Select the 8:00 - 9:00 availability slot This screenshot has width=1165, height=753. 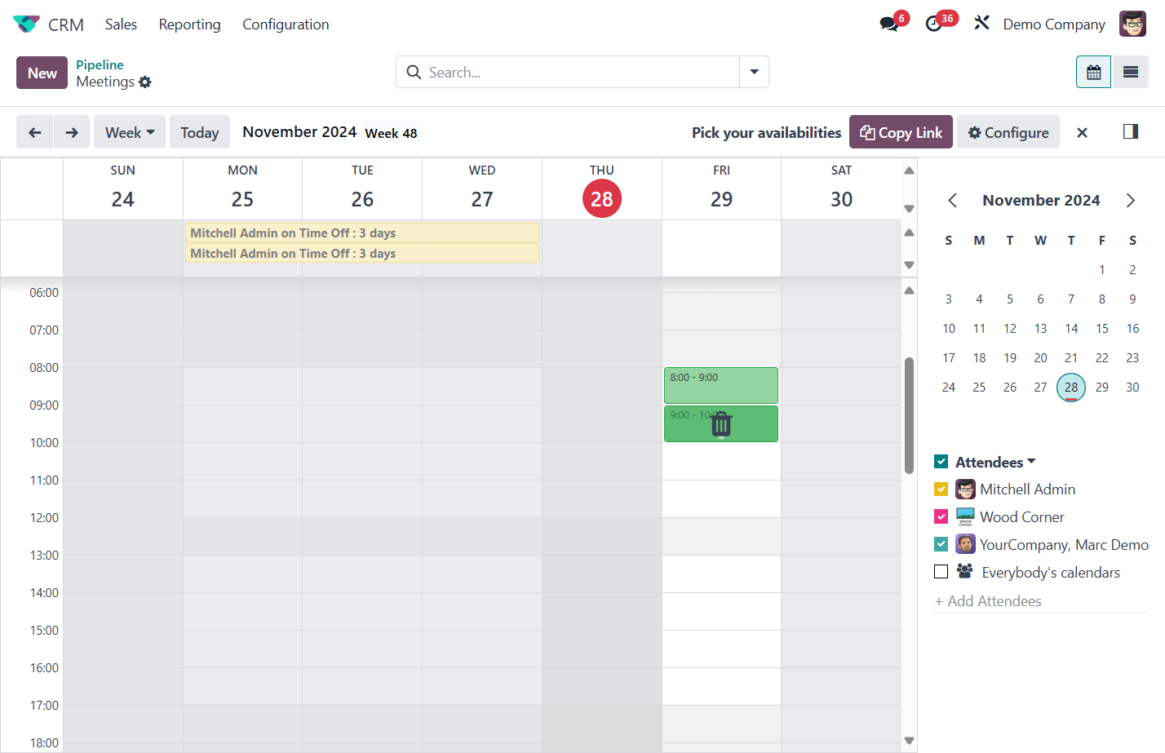point(721,385)
